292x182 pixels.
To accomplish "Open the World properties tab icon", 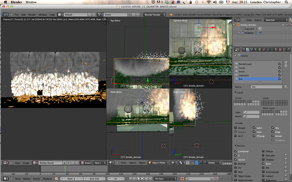I will (256, 49).
